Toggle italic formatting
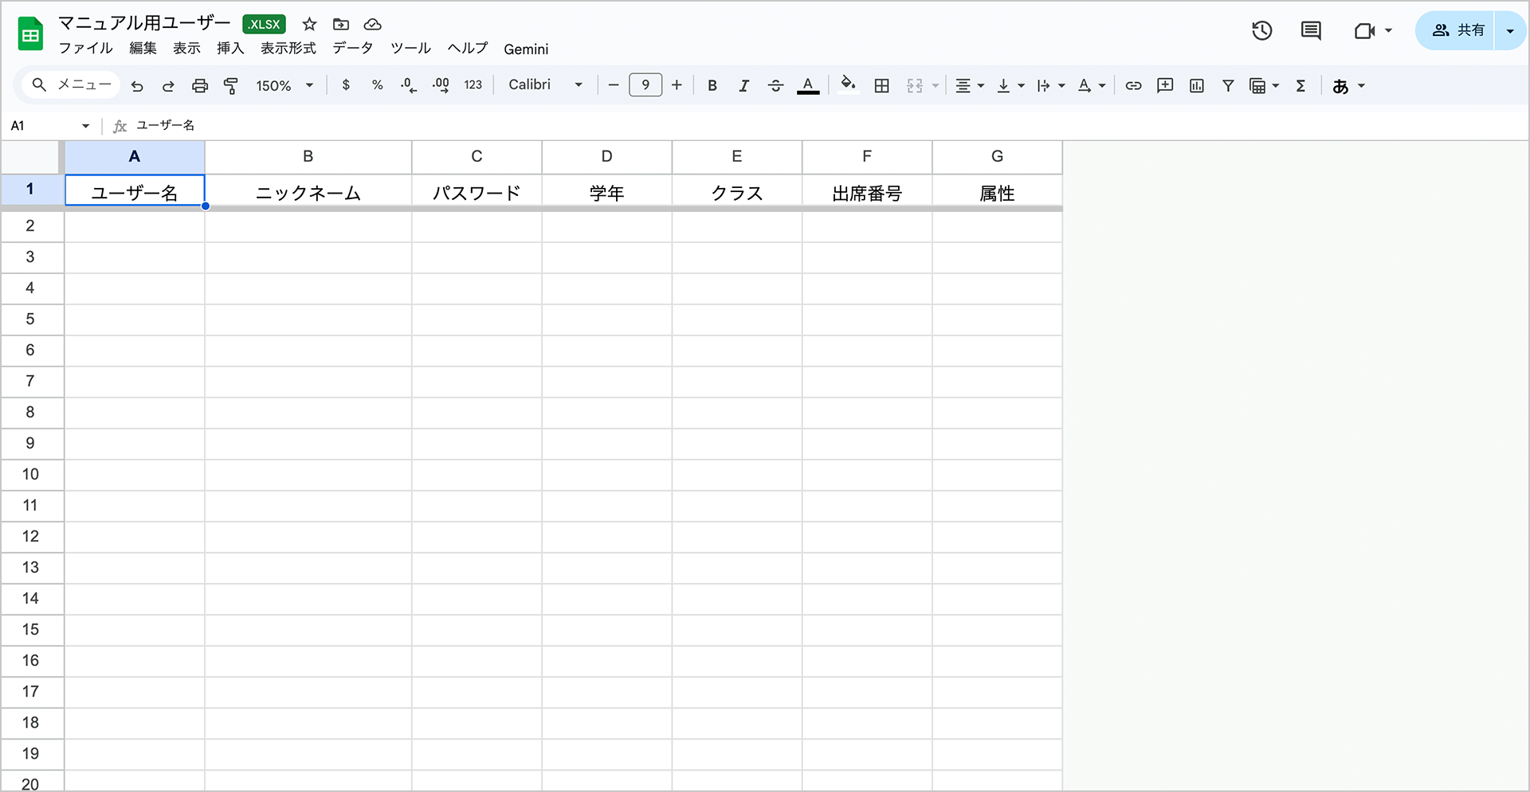The image size is (1530, 792). pos(743,86)
